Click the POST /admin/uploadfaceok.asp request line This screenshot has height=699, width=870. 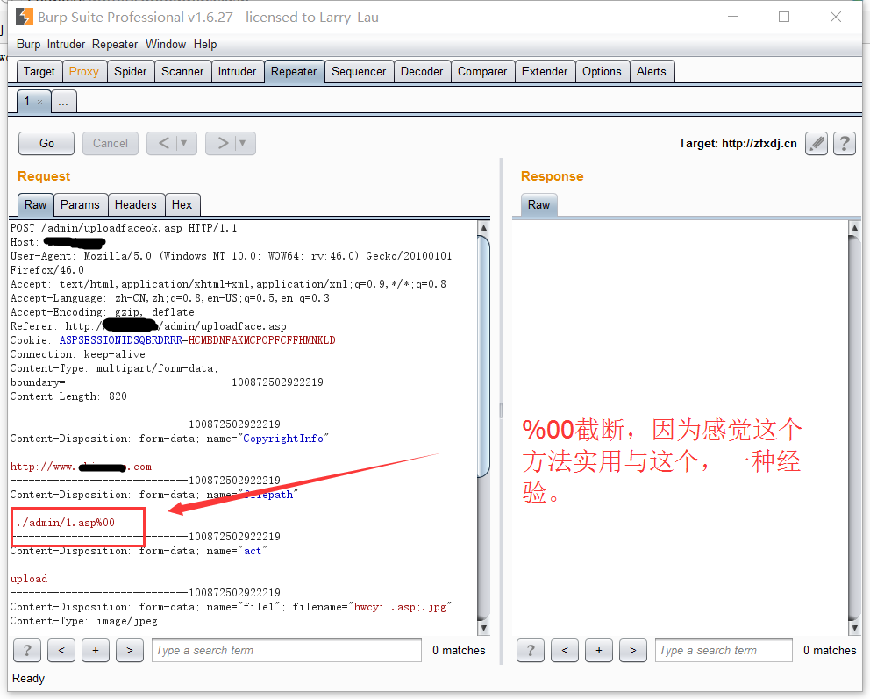pyautogui.click(x=124, y=228)
